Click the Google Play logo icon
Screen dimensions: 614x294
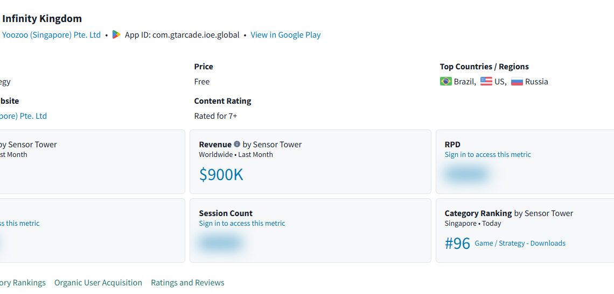[116, 35]
